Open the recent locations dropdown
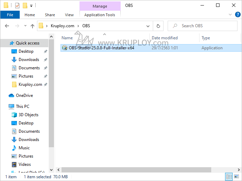This screenshot has width=242, height=181. click(25, 26)
